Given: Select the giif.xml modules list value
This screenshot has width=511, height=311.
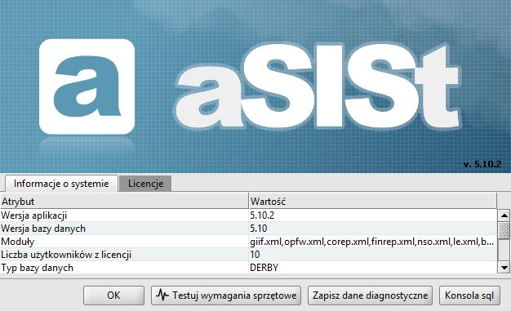Looking at the screenshot, I should click(372, 242).
